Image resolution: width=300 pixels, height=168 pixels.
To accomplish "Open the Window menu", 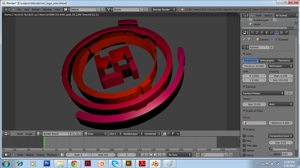I will (x=47, y=10).
